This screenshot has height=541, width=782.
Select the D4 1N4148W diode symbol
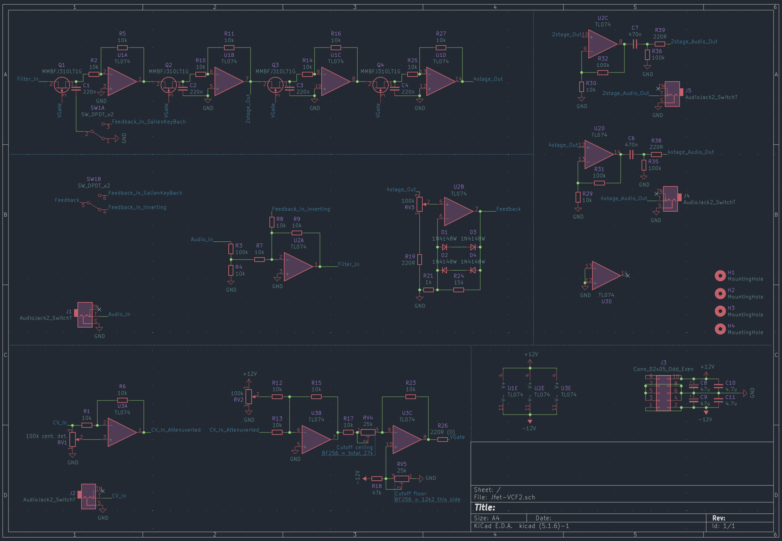473,270
